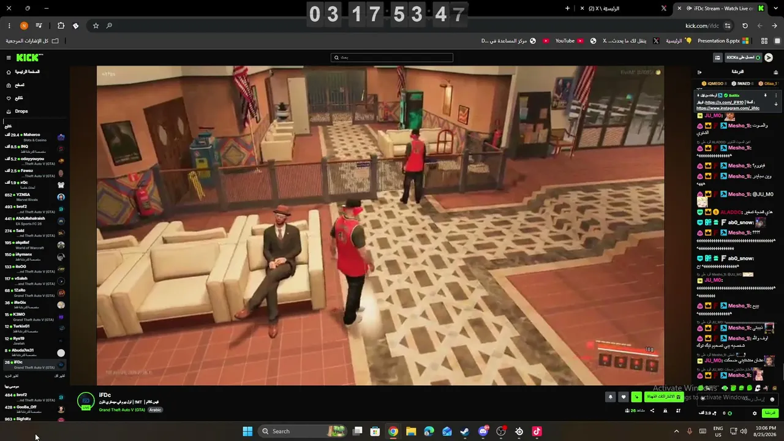Open vSaleh's channel in the sidebar

coord(34,281)
